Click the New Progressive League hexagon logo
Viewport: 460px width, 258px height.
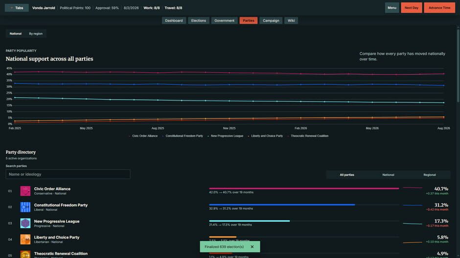(25, 223)
